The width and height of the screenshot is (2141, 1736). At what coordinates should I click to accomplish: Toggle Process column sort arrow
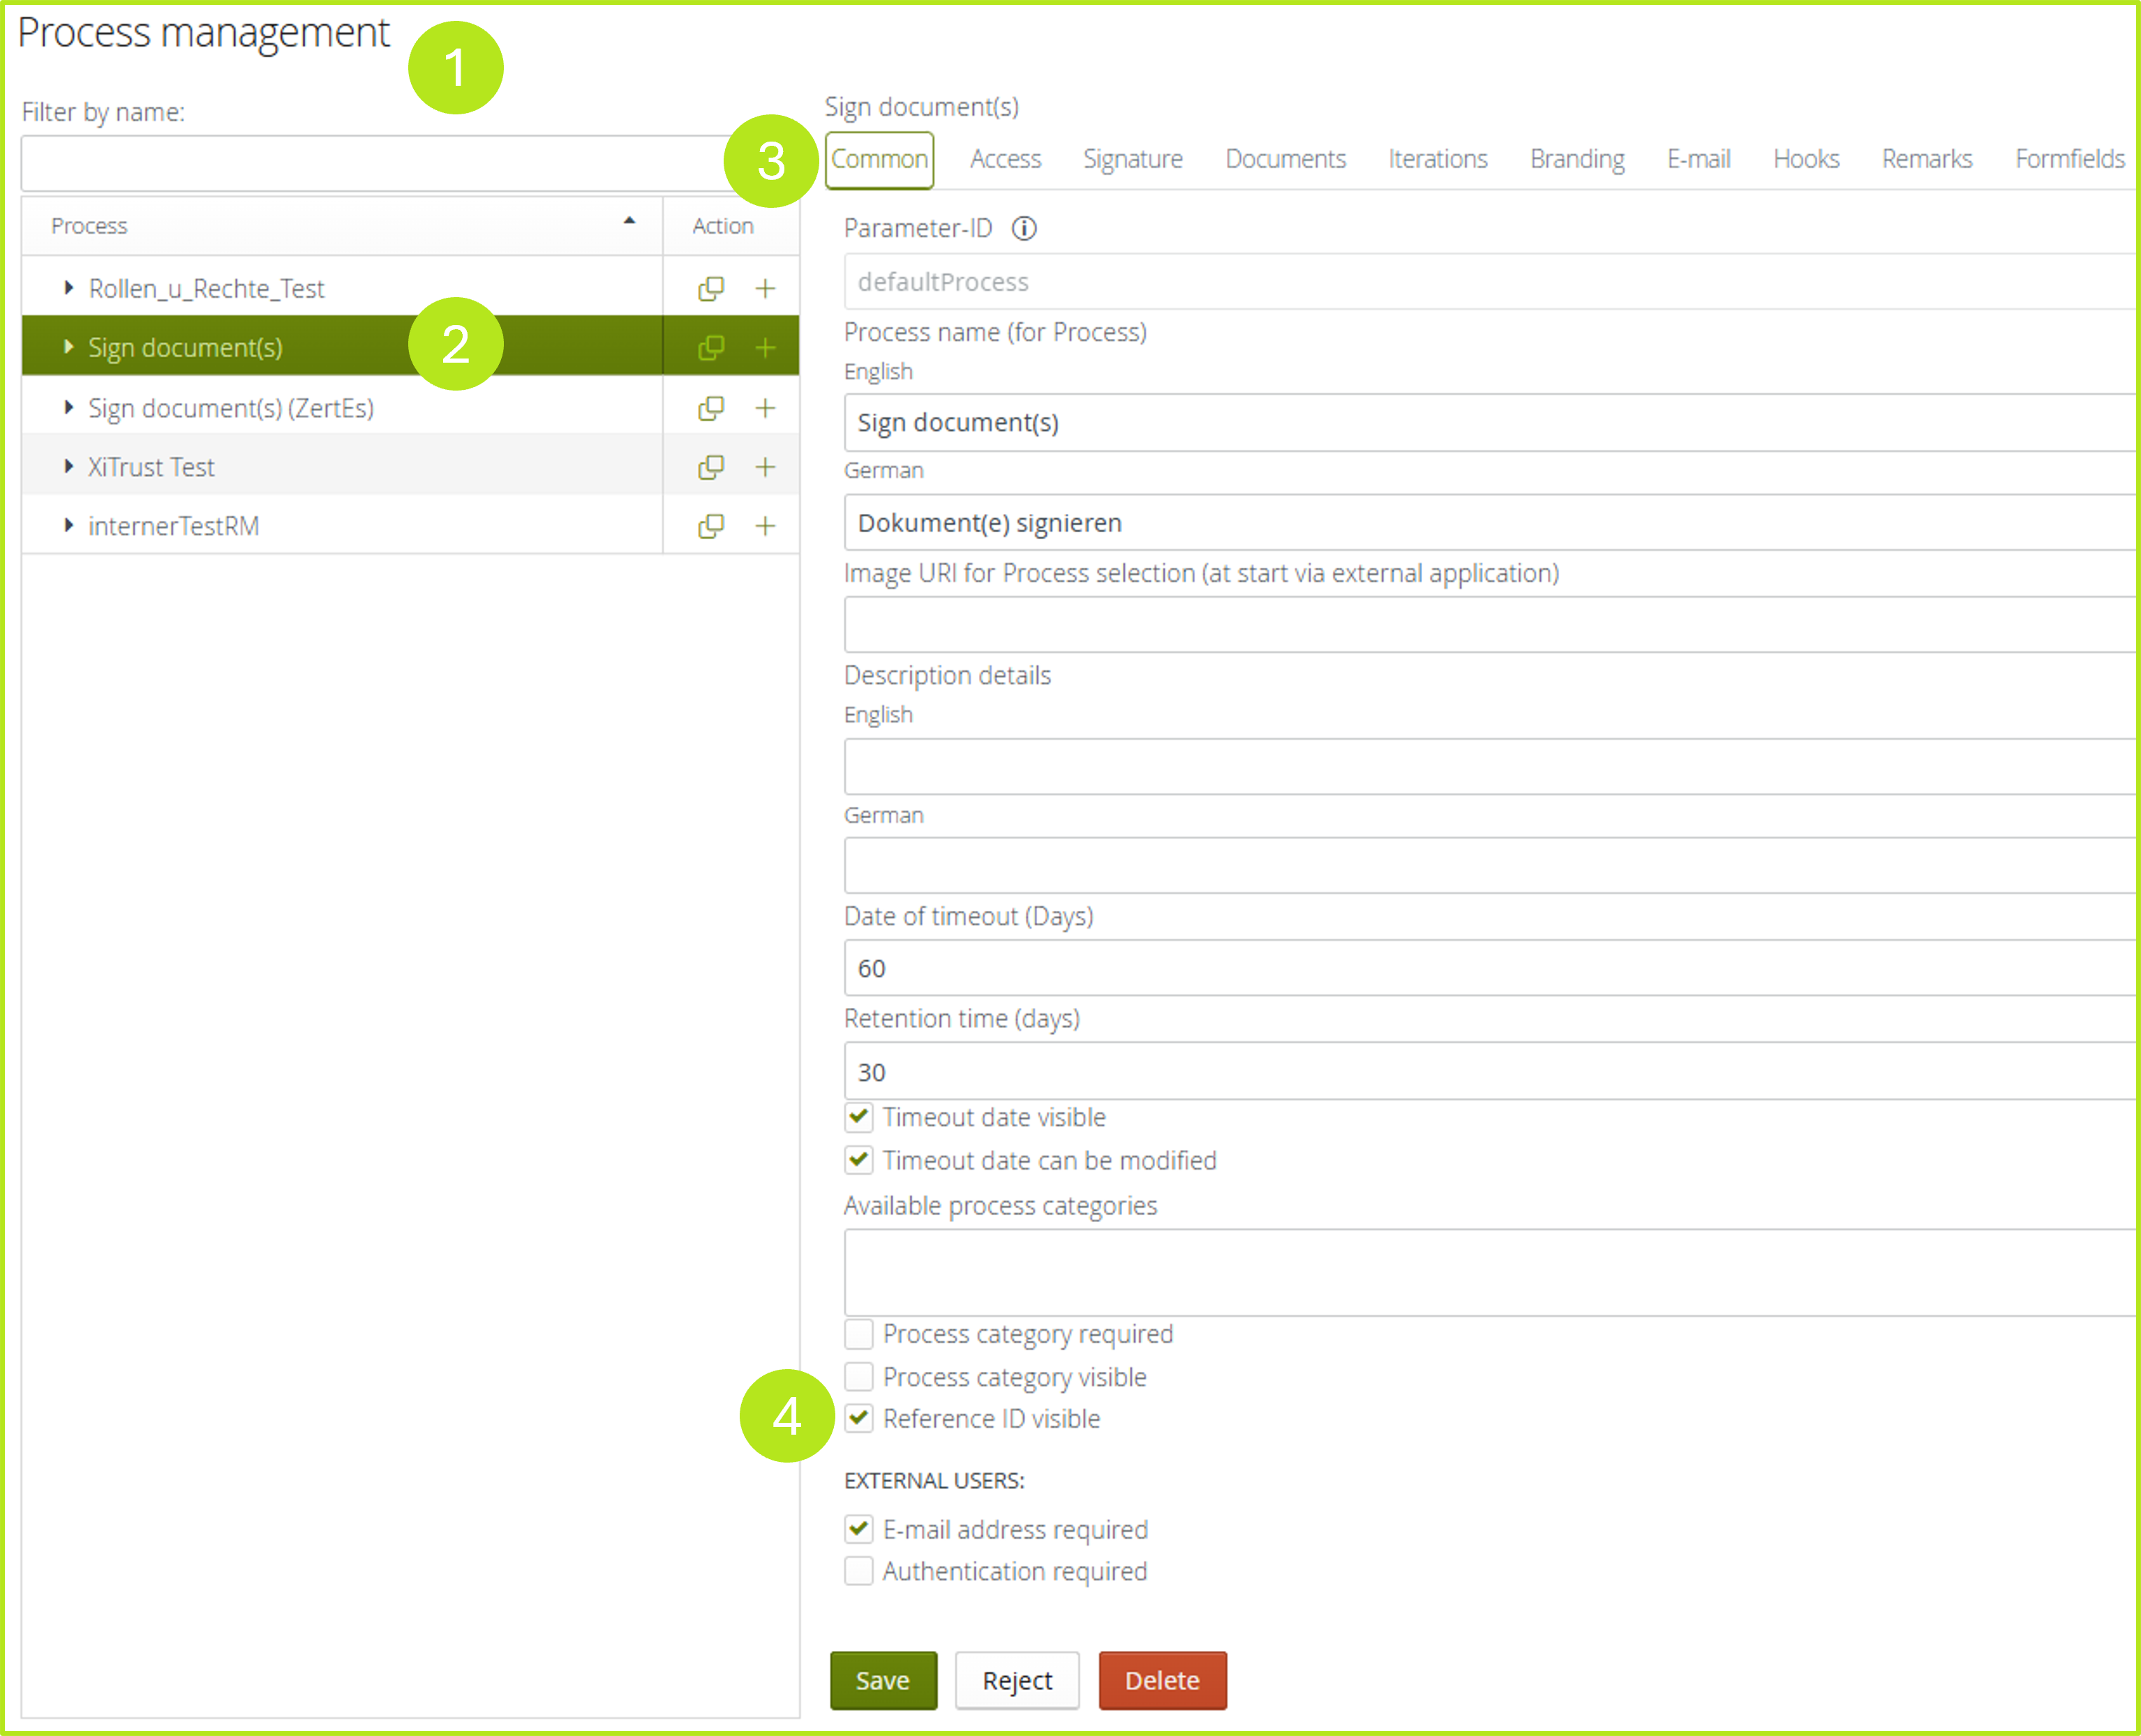pos(629,221)
